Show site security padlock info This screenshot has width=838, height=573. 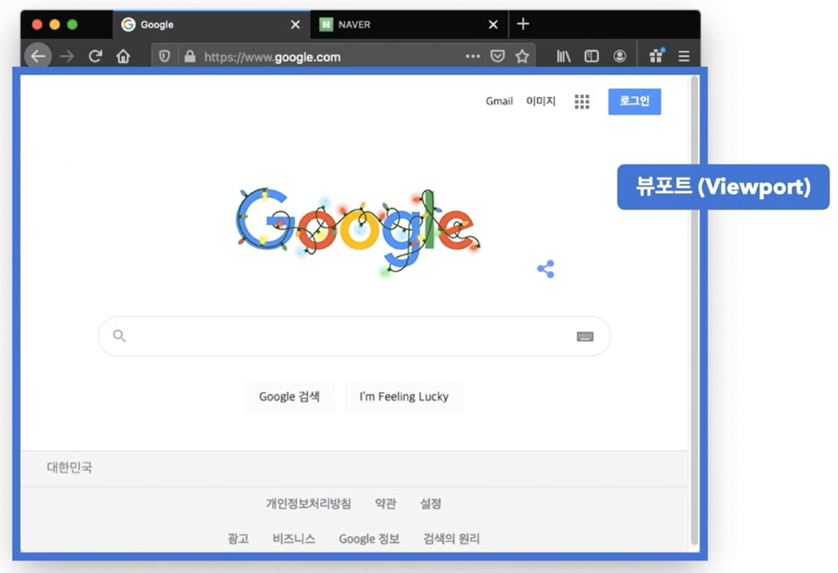coord(190,57)
